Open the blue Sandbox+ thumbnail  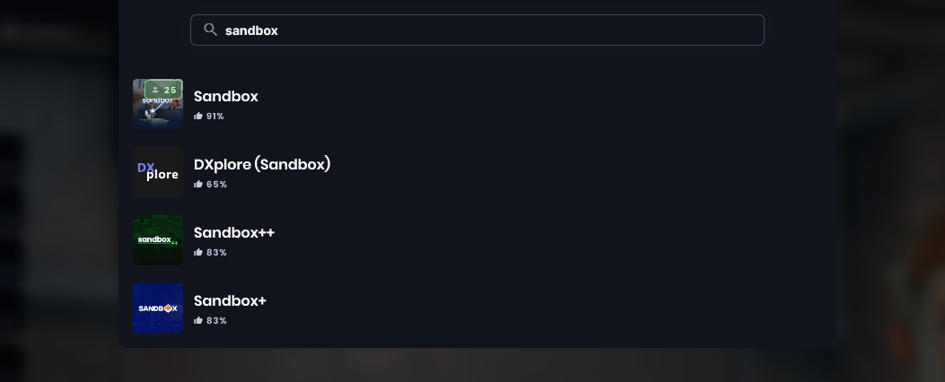(x=158, y=308)
